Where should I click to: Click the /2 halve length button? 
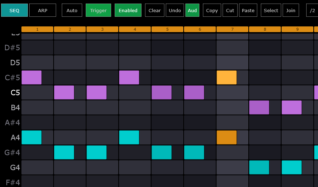(312, 10)
